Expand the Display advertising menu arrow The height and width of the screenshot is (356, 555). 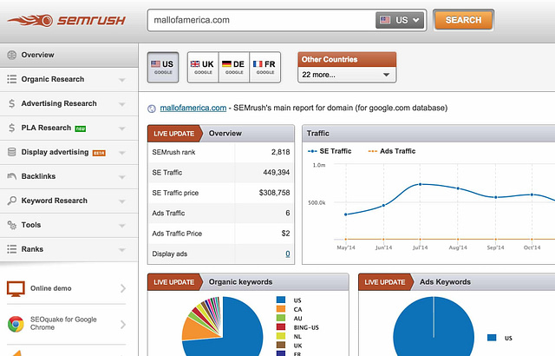click(122, 153)
